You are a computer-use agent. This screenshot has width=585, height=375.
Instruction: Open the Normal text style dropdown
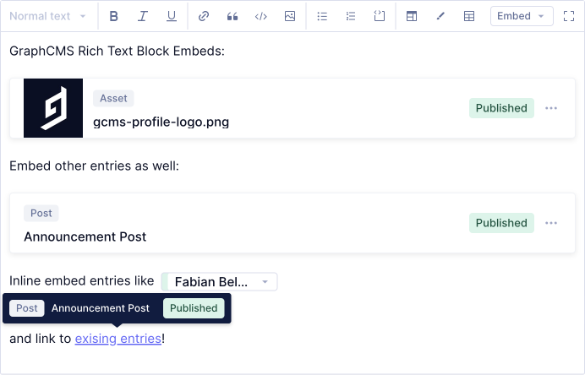[48, 16]
